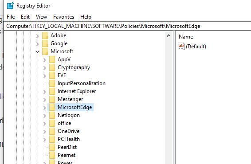Click the Cryptography folder icon

click(52, 67)
